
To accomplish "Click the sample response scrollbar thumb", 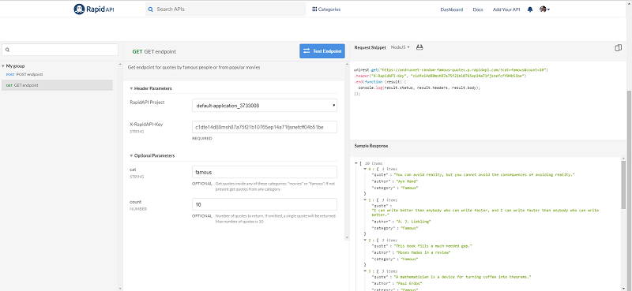I will (x=623, y=184).
